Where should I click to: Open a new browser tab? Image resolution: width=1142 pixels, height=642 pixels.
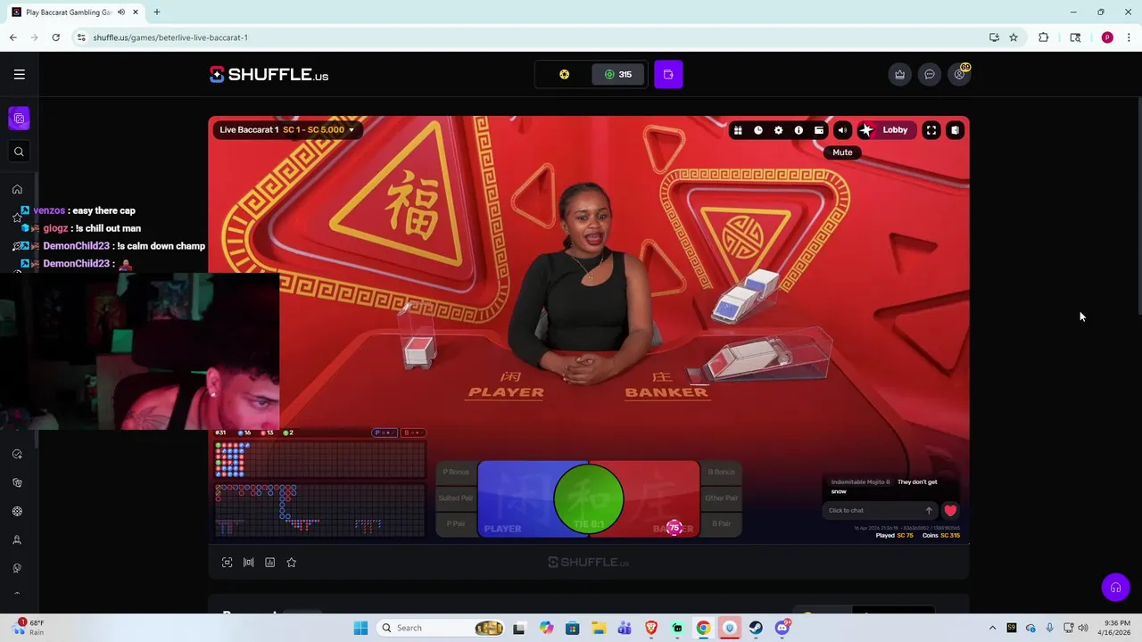[156, 12]
